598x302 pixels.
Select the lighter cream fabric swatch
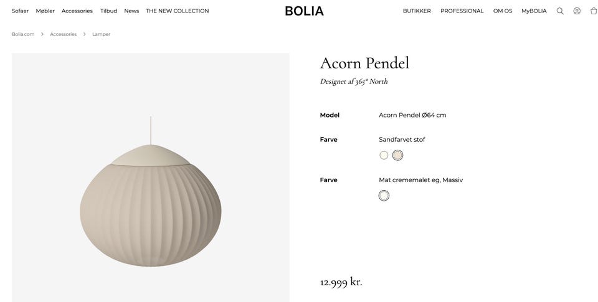coord(384,155)
